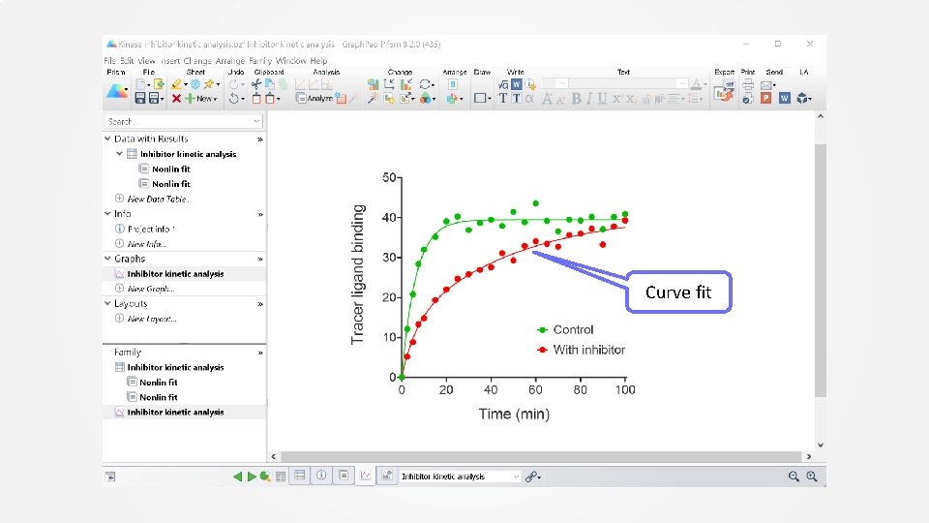Click the overlapping color circles icon

pyautogui.click(x=426, y=99)
